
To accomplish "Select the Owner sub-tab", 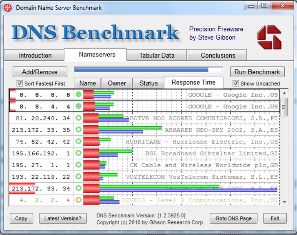I will pyautogui.click(x=117, y=83).
